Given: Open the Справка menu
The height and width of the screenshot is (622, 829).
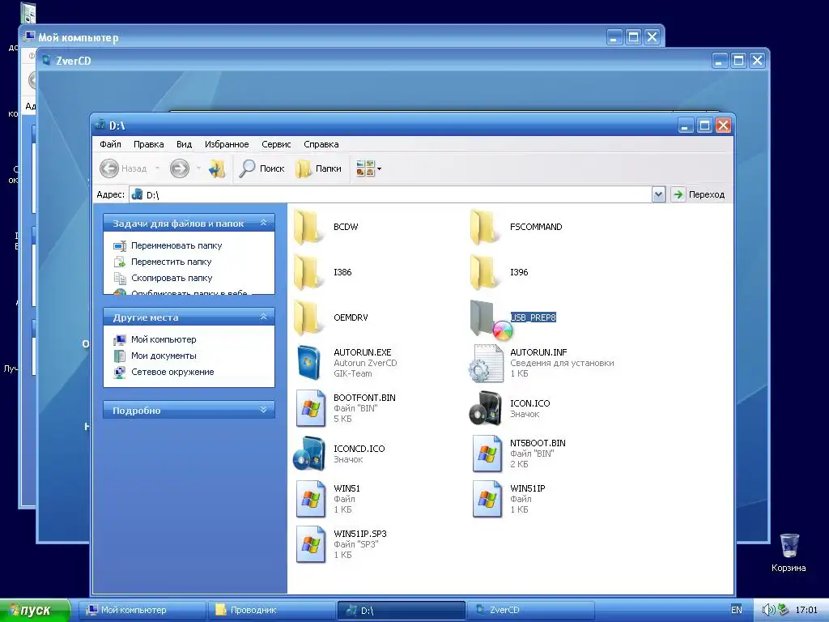Looking at the screenshot, I should point(321,144).
